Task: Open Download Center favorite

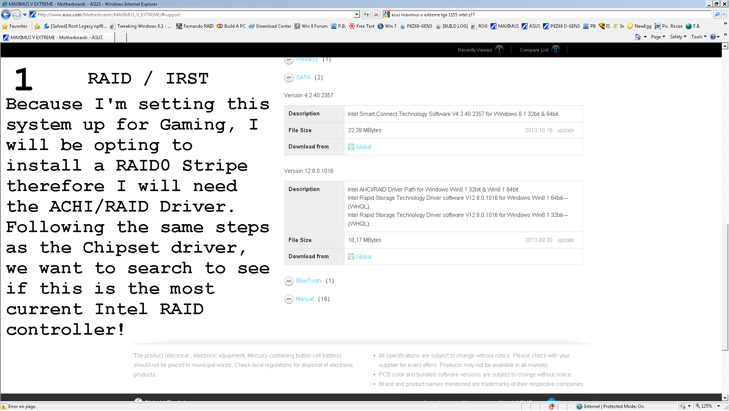Action: 270,26
